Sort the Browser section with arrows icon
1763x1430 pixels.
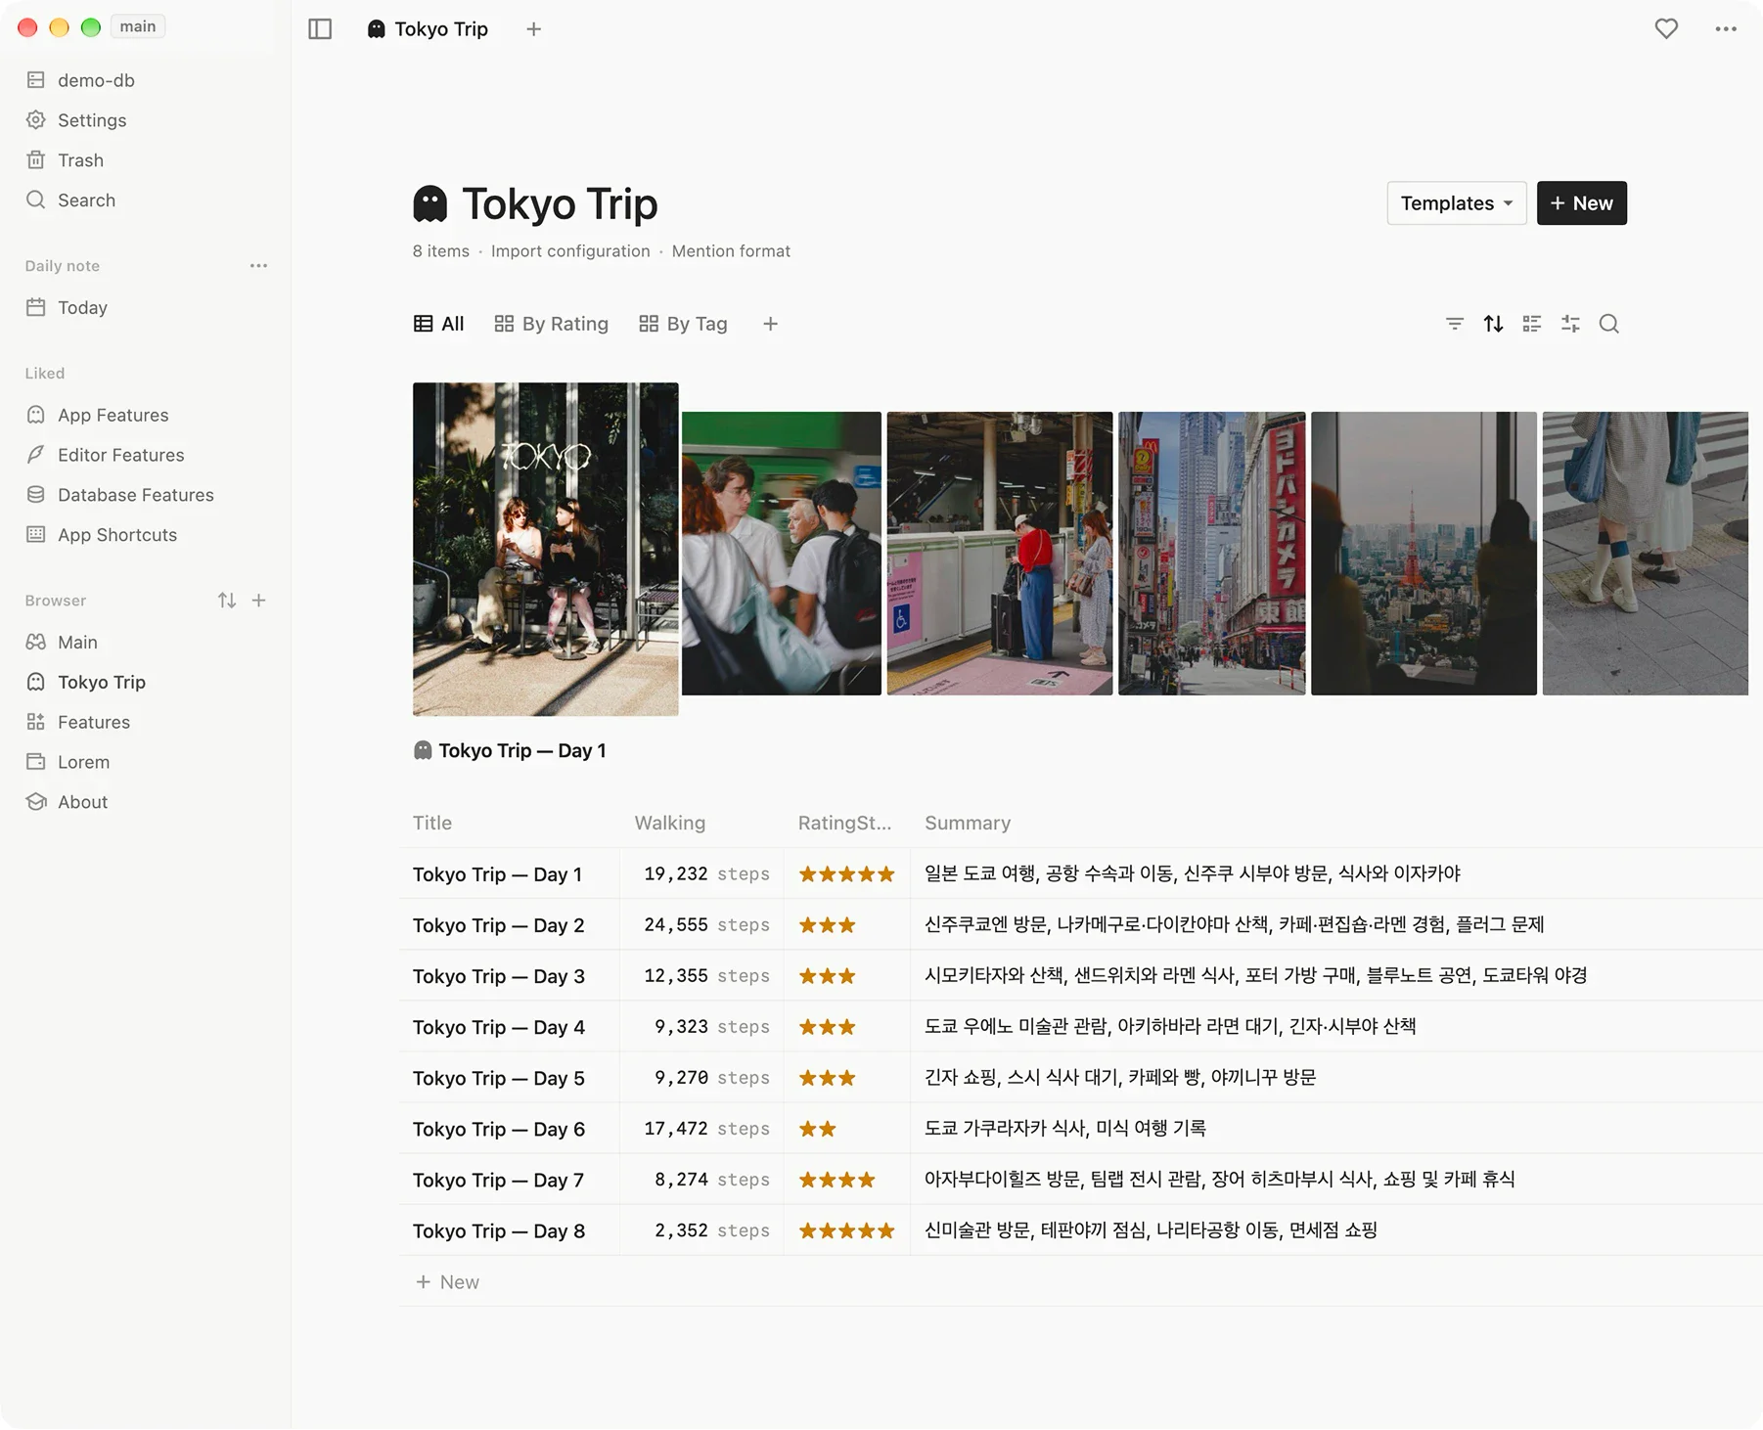pos(227,601)
